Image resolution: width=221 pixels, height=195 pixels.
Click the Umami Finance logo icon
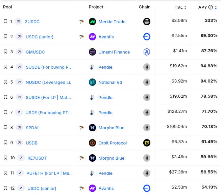[92, 52]
